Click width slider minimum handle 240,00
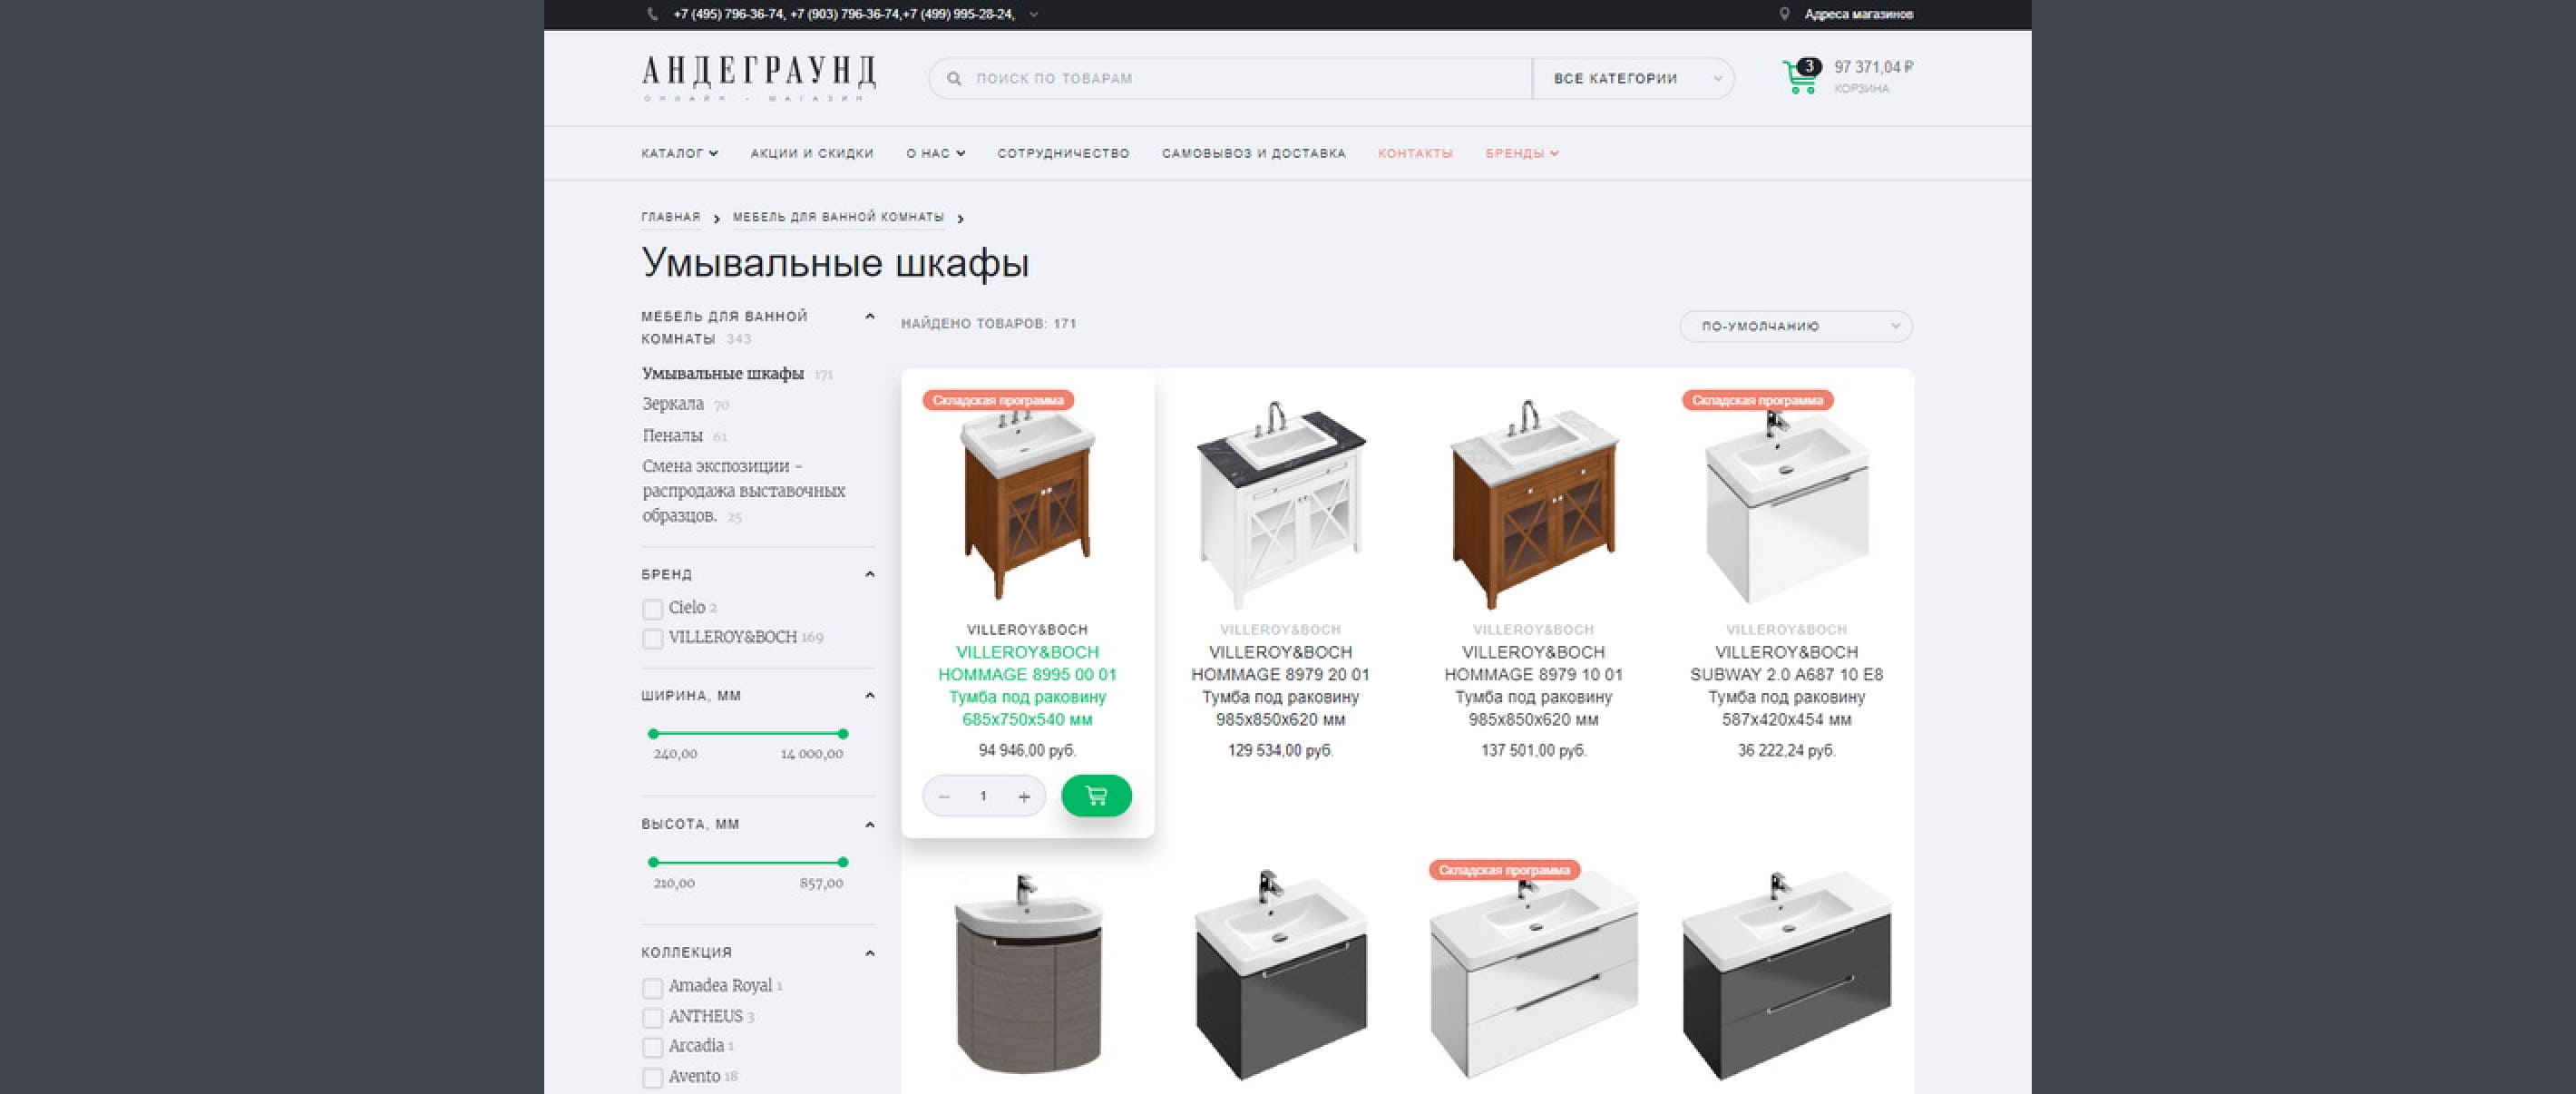This screenshot has width=2576, height=1094. click(x=653, y=733)
